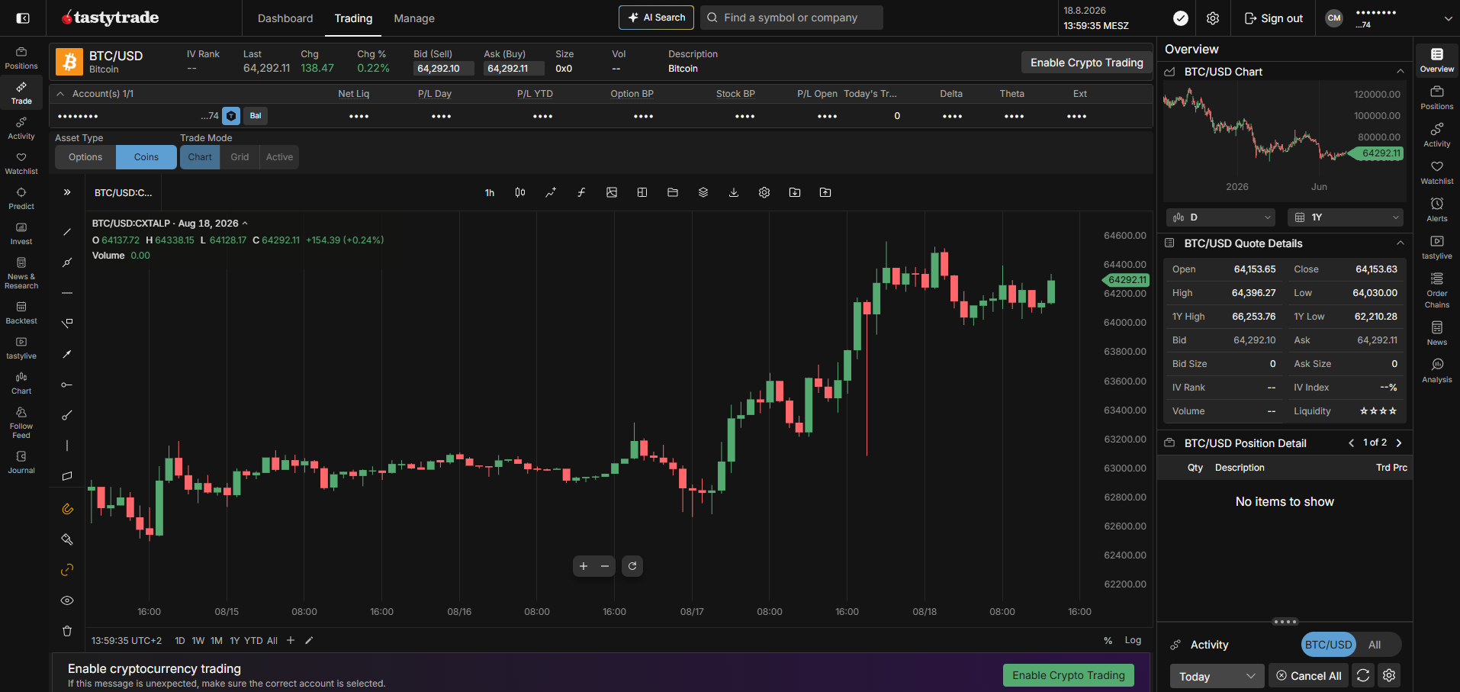This screenshot has width=1460, height=692.
Task: Open the chart indicators icon
Action: click(551, 192)
